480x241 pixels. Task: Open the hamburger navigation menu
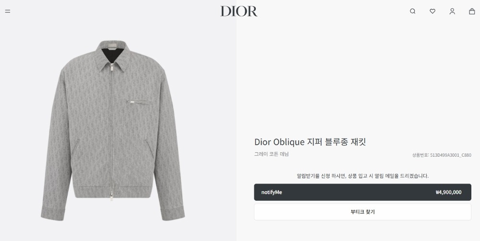coord(8,11)
